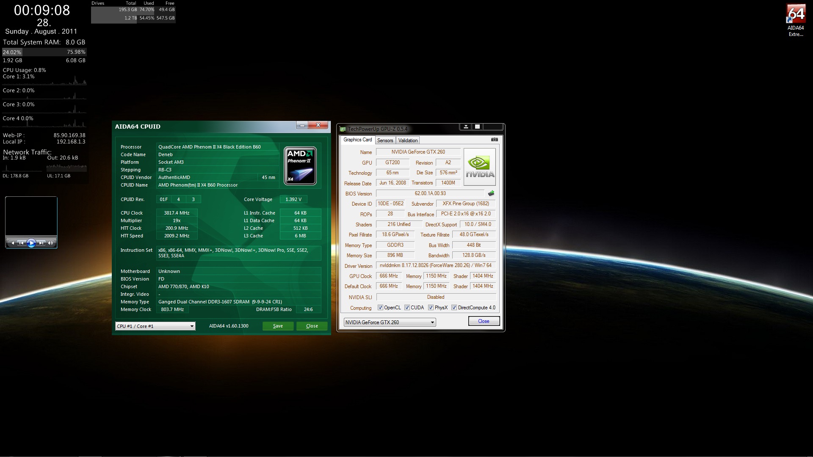Skip to next track in media gadget

coord(41,243)
